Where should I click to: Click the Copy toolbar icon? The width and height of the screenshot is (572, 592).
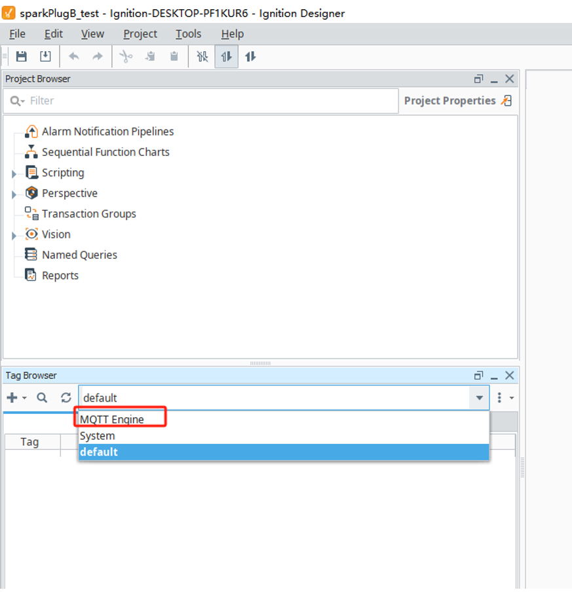tap(150, 56)
